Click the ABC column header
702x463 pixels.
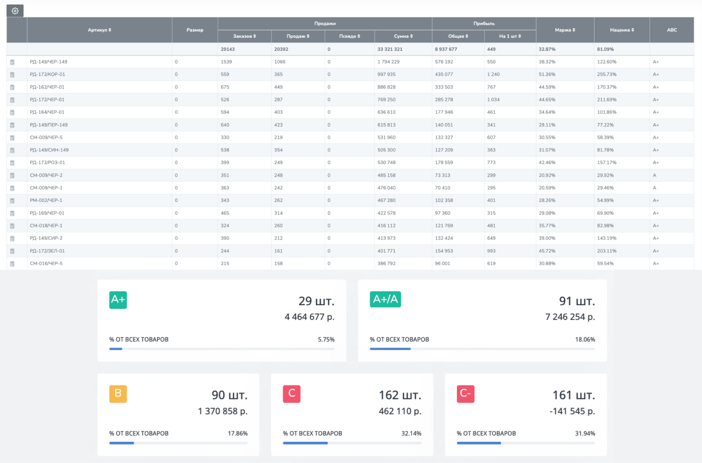tap(672, 30)
